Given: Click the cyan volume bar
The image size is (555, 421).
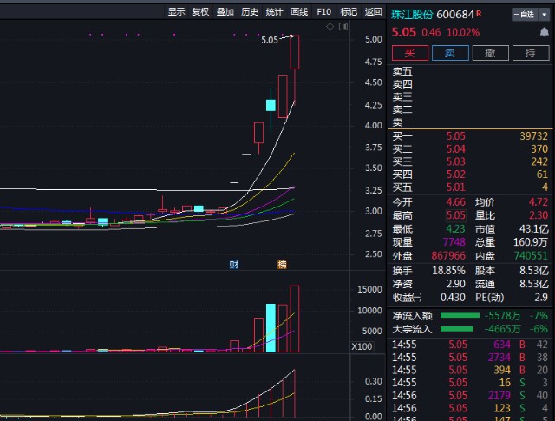Looking at the screenshot, I should coord(271,328).
